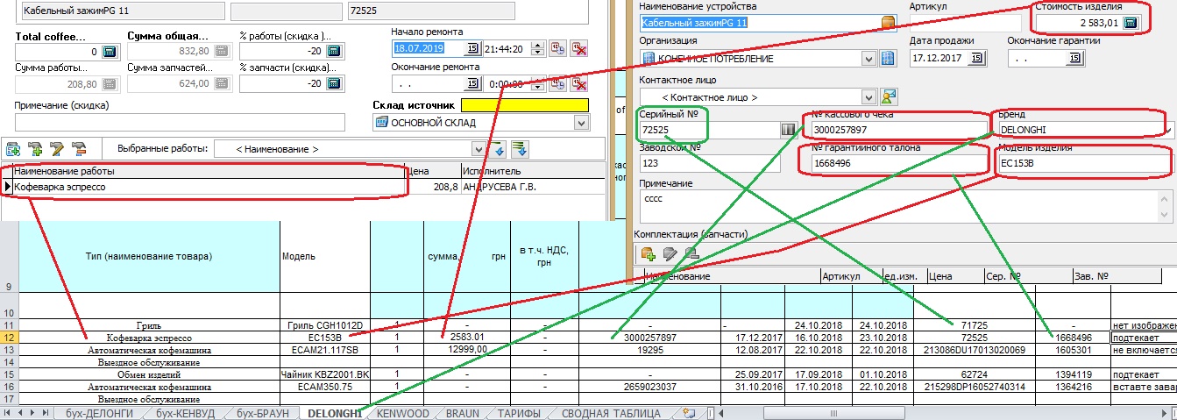Screen dimensions: 1177x420
Task: Click the barcode icon next to Серийный №
Action: click(x=788, y=130)
